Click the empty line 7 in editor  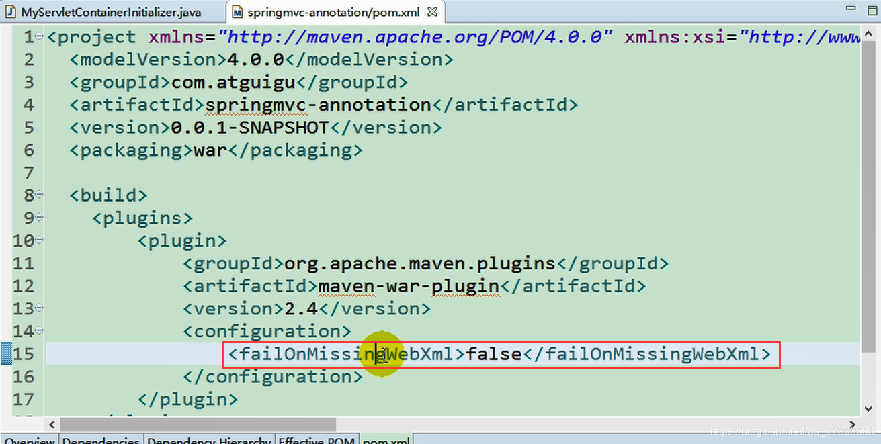coord(453,173)
